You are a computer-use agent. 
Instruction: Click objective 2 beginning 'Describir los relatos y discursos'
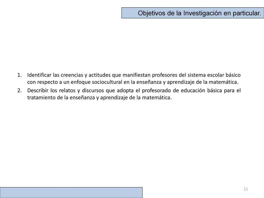point(134,94)
